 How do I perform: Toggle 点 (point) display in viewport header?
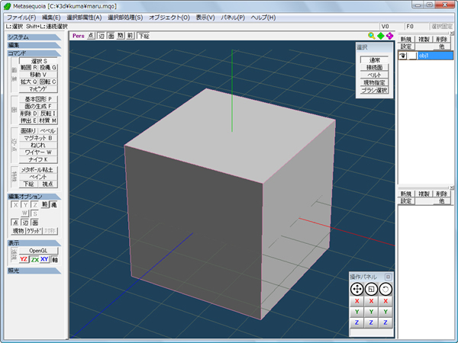(92, 36)
